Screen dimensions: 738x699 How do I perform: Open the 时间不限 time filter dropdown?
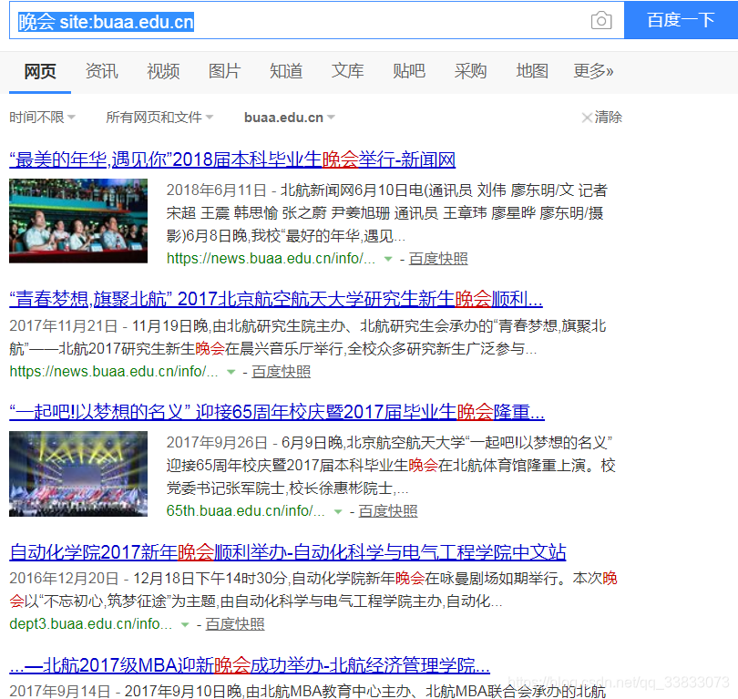tap(42, 117)
